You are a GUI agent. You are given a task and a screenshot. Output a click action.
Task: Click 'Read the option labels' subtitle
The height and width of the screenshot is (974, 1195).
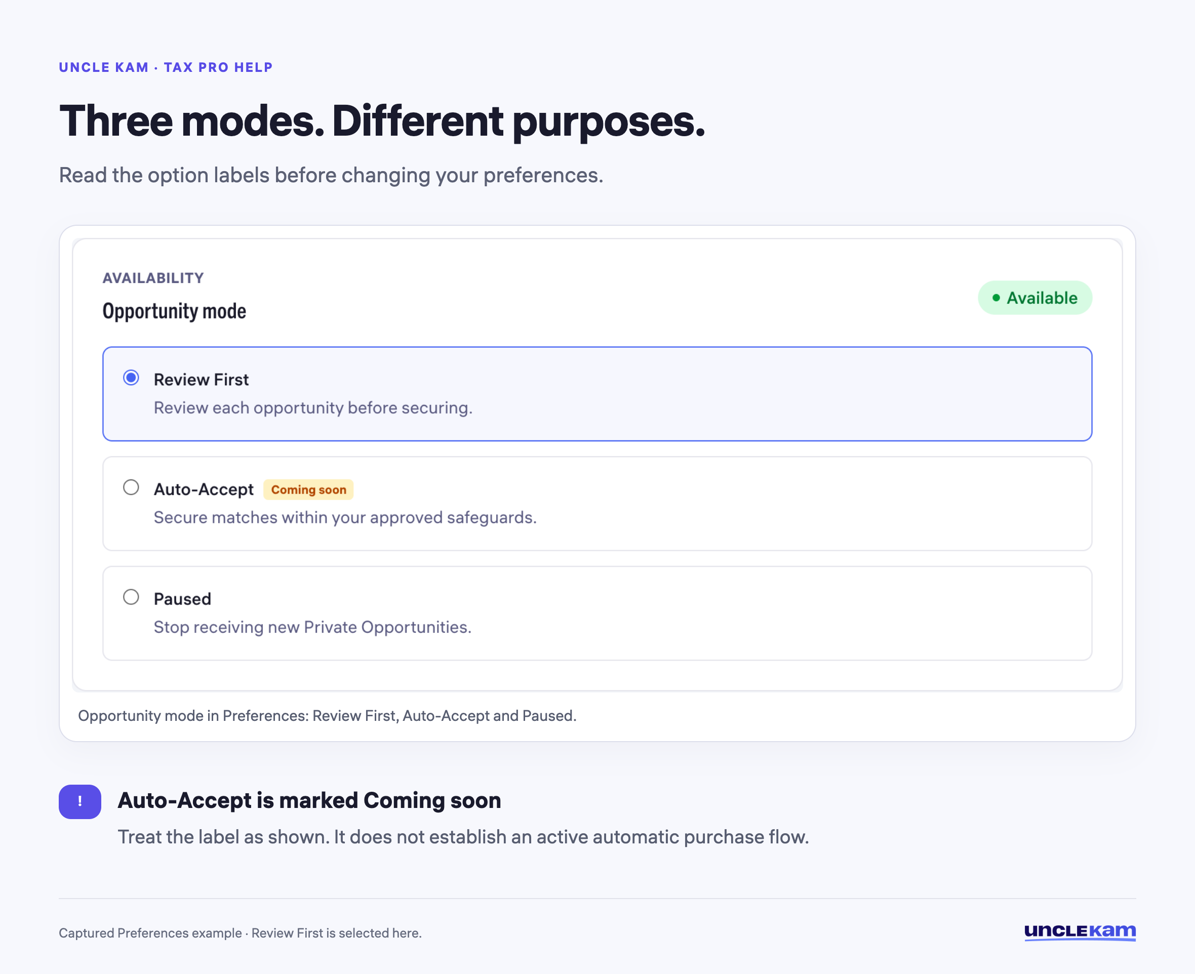tap(331, 176)
